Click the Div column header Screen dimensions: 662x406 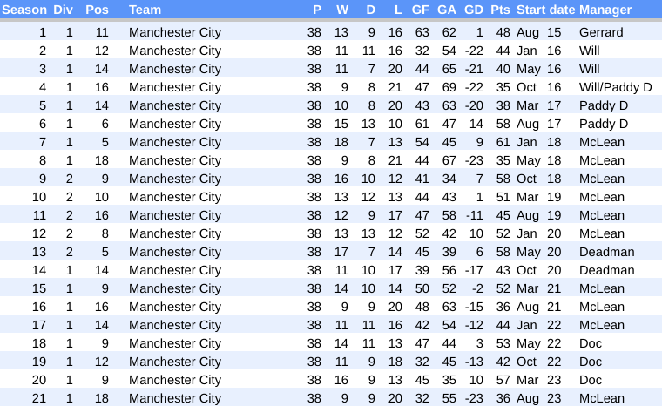[x=64, y=10]
